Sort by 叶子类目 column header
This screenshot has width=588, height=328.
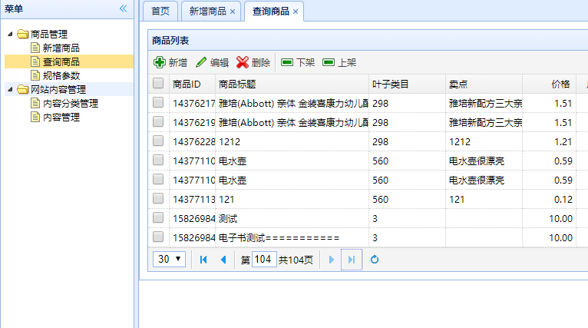pos(408,84)
